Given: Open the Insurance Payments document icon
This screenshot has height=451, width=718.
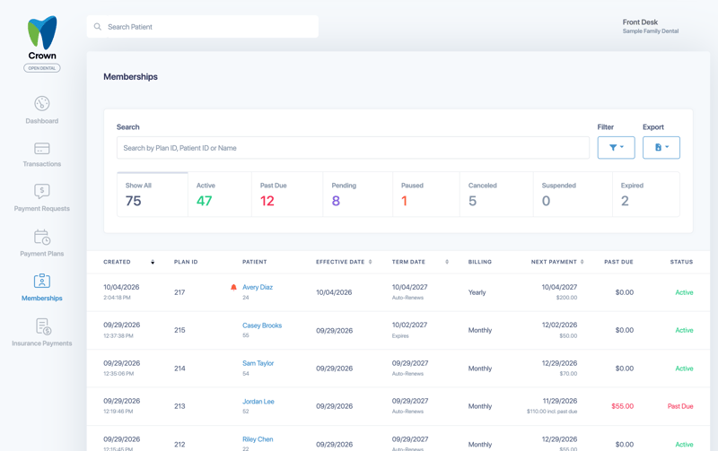Looking at the screenshot, I should pos(43,326).
